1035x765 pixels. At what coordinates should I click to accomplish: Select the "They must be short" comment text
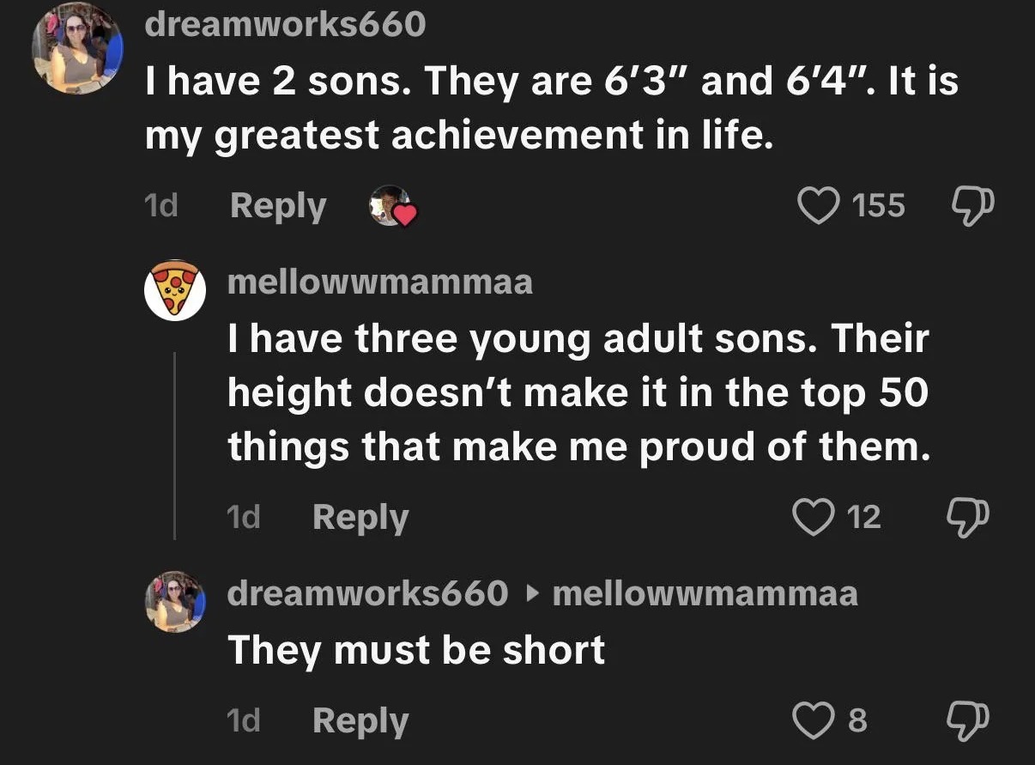(x=416, y=650)
